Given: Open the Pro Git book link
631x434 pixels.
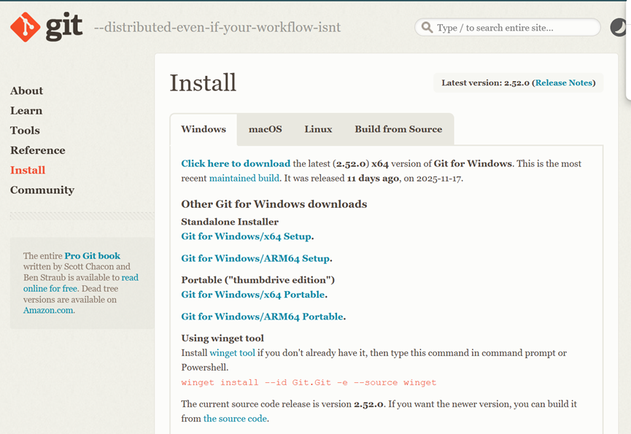Looking at the screenshot, I should (92, 256).
